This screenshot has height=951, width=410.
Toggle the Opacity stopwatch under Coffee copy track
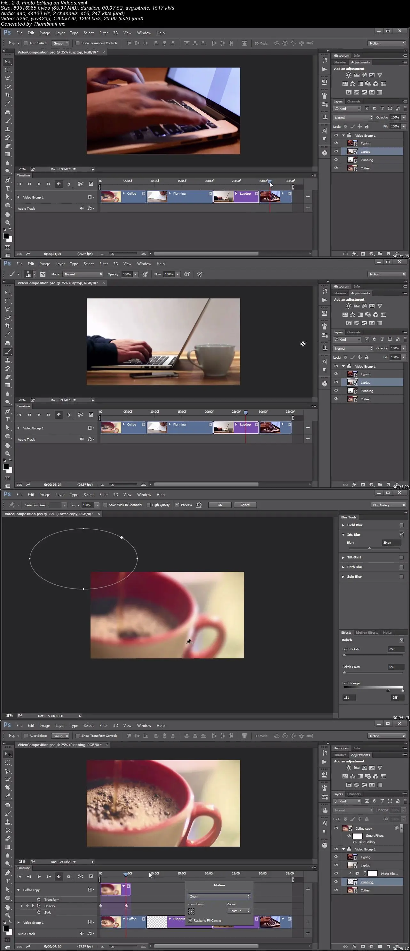[39, 906]
